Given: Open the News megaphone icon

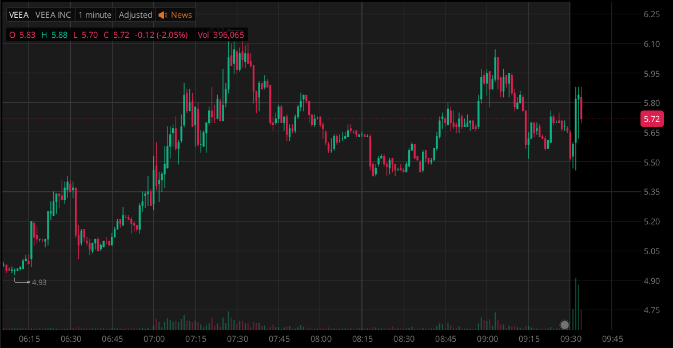Looking at the screenshot, I should click(x=162, y=15).
